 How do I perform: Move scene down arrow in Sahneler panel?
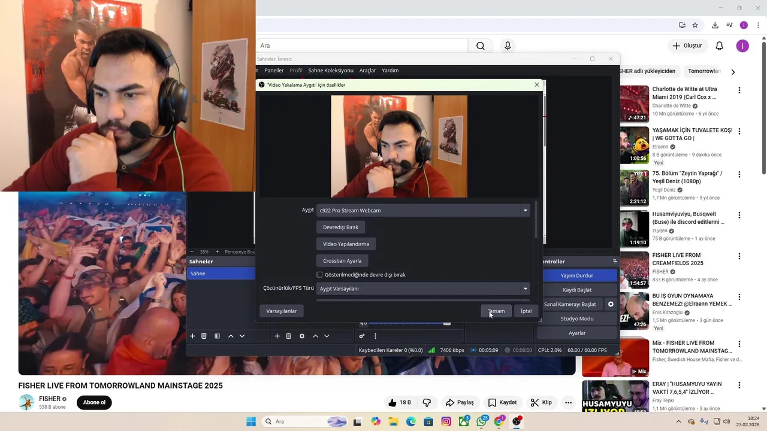(x=242, y=336)
